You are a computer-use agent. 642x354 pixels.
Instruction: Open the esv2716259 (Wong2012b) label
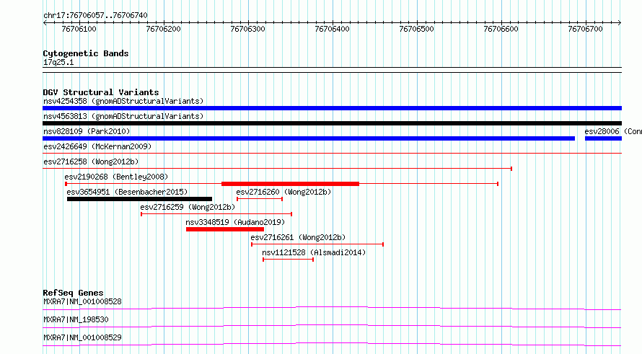(x=188, y=207)
